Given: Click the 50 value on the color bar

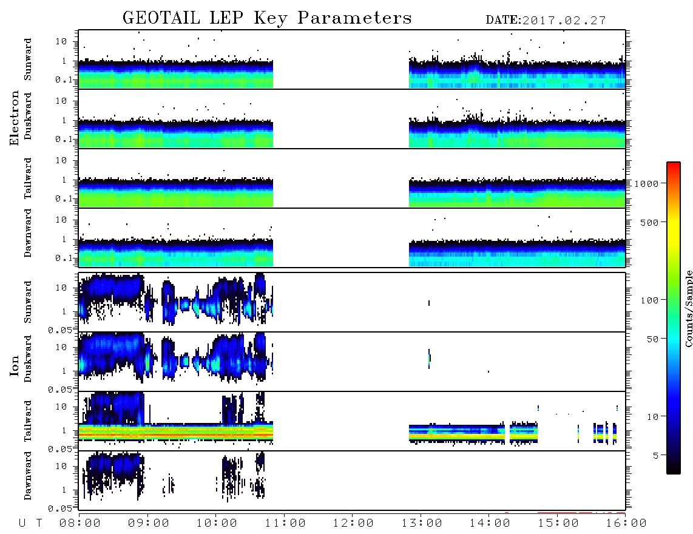Looking at the screenshot, I should [x=652, y=339].
